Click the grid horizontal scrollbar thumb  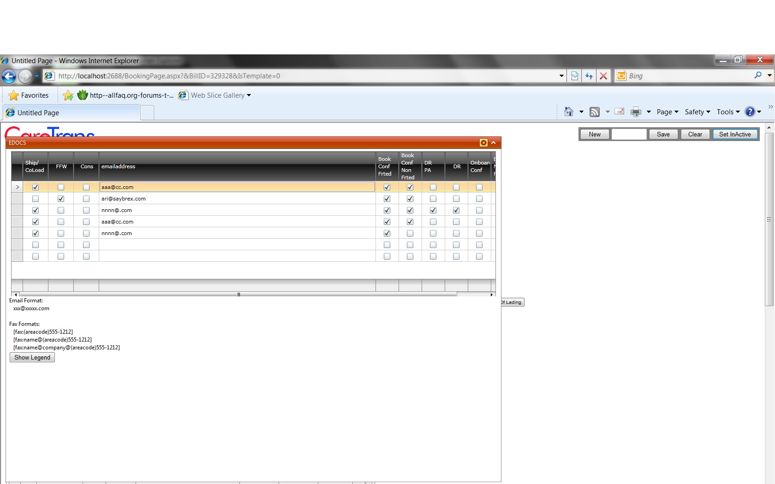tap(238, 295)
